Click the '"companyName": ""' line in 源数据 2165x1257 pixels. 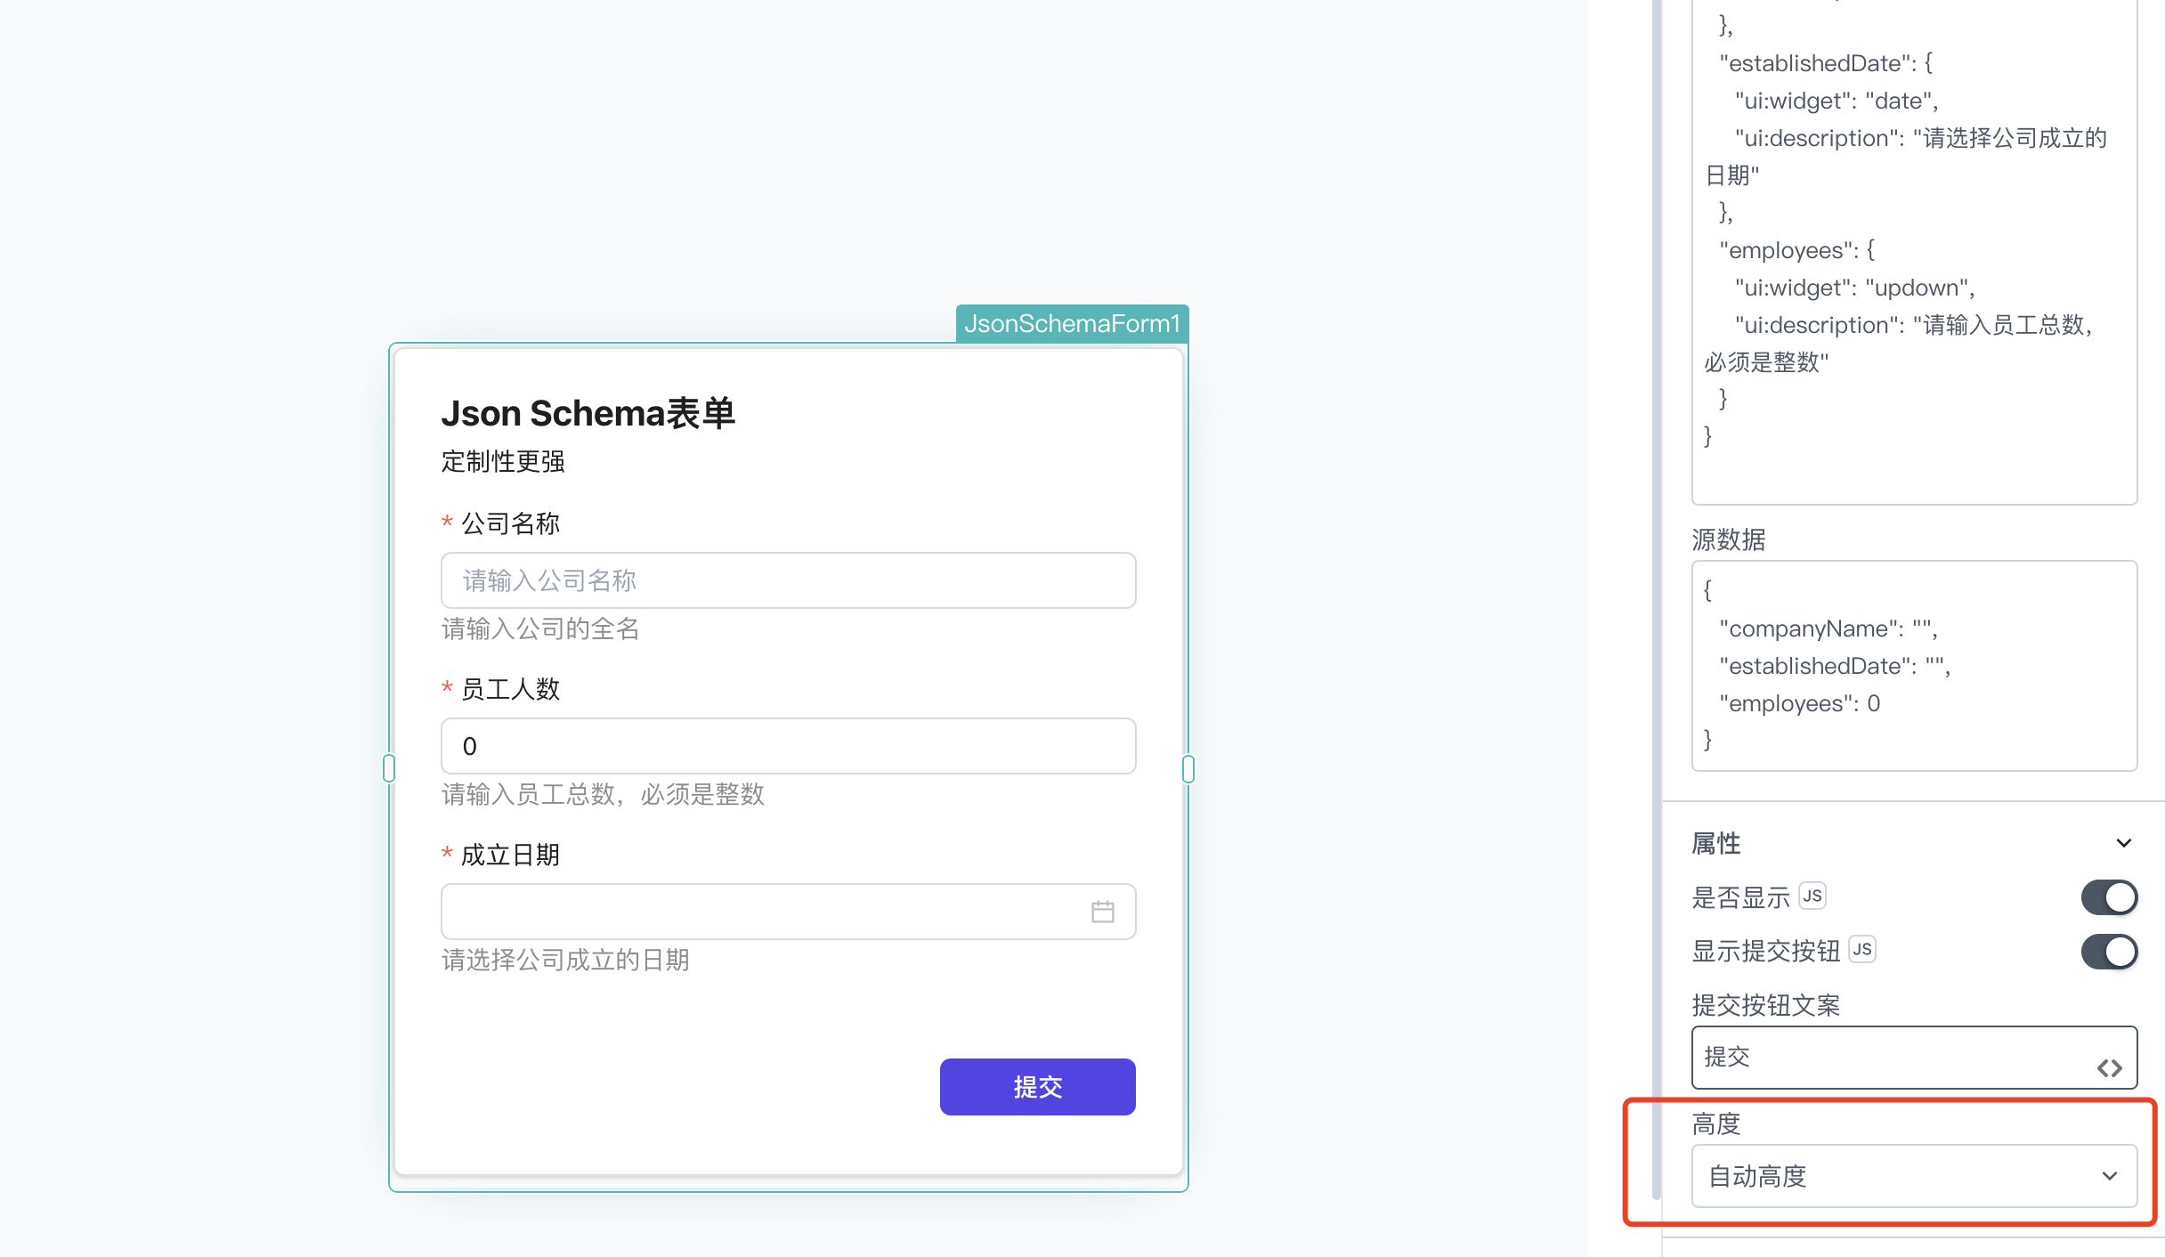coord(1828,628)
